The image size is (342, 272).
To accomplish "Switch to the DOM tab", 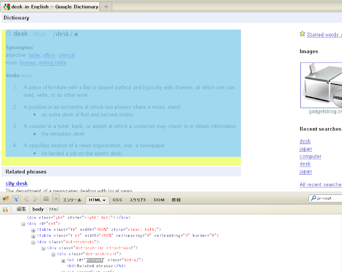I will click(x=159, y=200).
